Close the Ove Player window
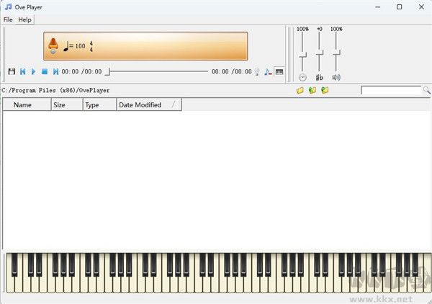 click(x=421, y=7)
